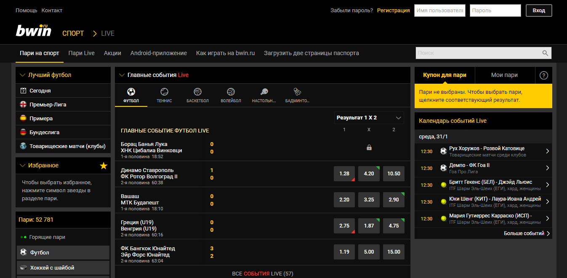Click Germany flag icon for Бундеслига
Screen dimensions: 567x278
coord(23,132)
